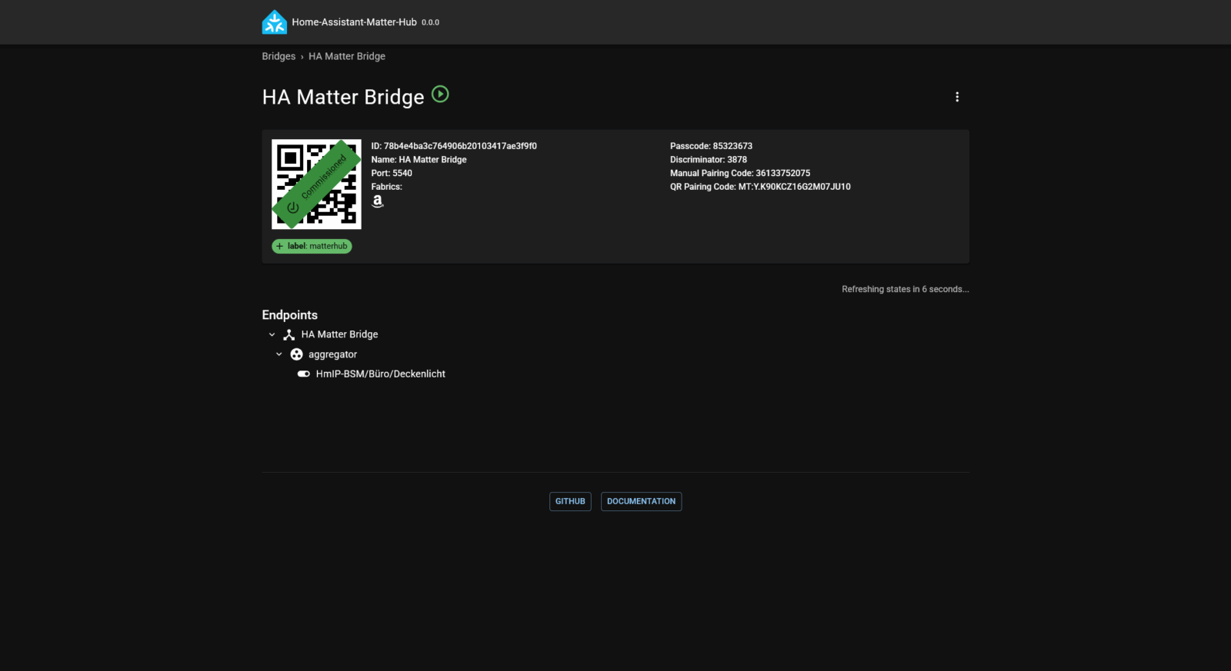This screenshot has width=1231, height=671.
Task: Collapse the HA Matter Bridge endpoint tree
Action: (x=272, y=335)
